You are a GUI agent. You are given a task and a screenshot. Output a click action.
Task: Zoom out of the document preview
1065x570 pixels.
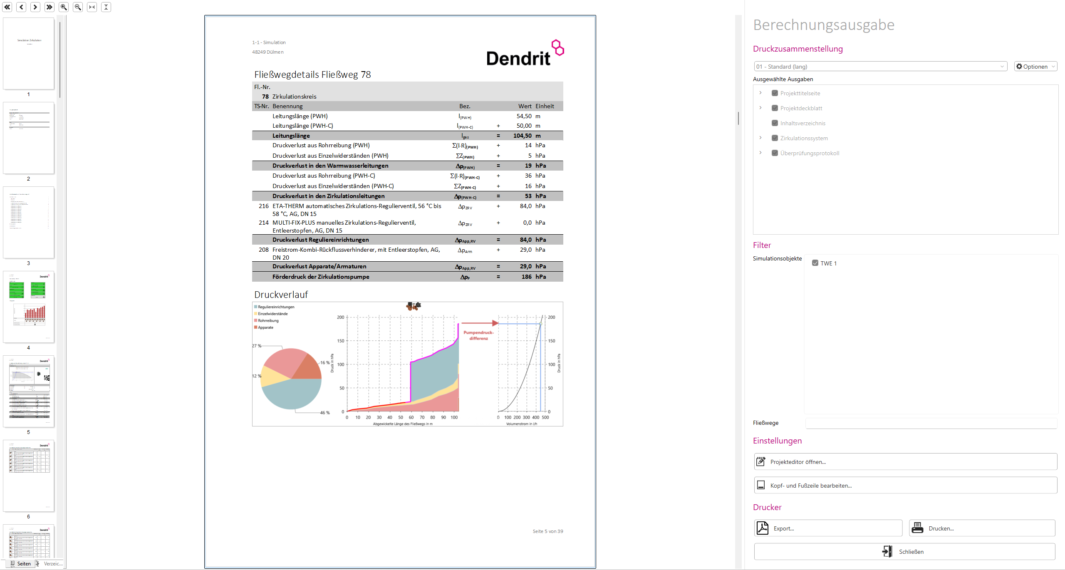coord(78,7)
